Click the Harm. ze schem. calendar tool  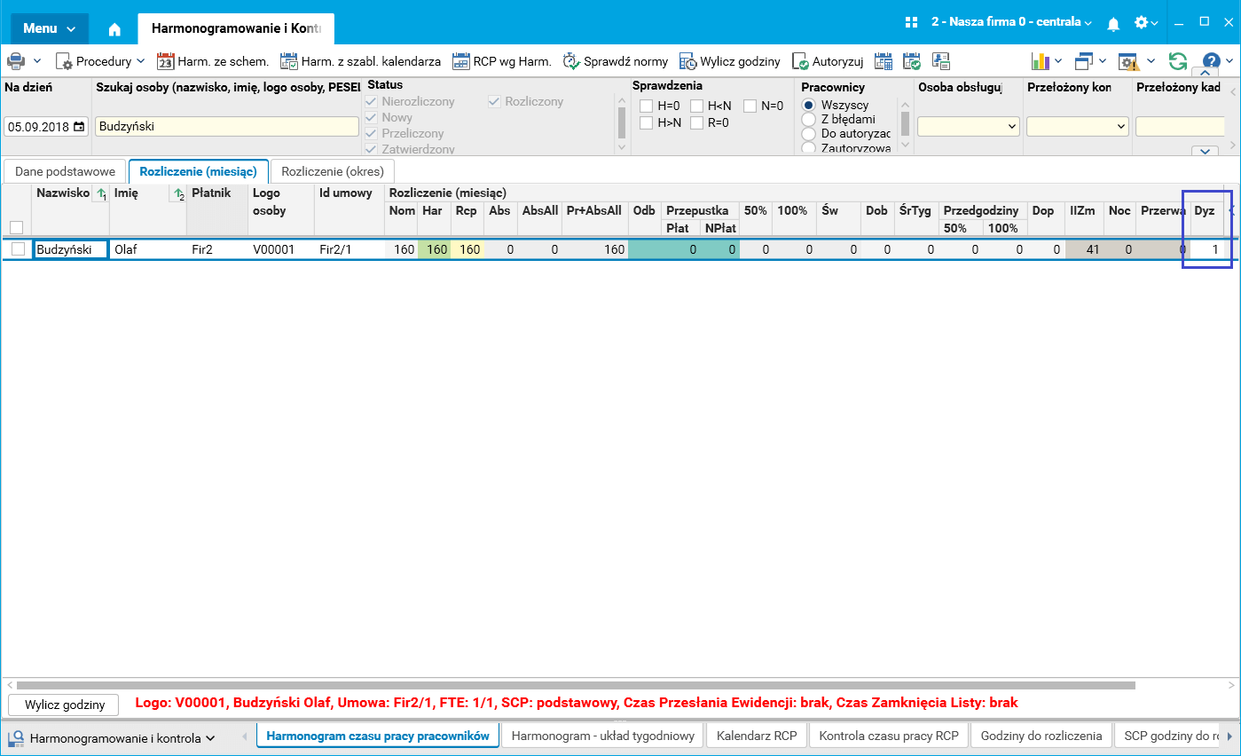point(213,61)
